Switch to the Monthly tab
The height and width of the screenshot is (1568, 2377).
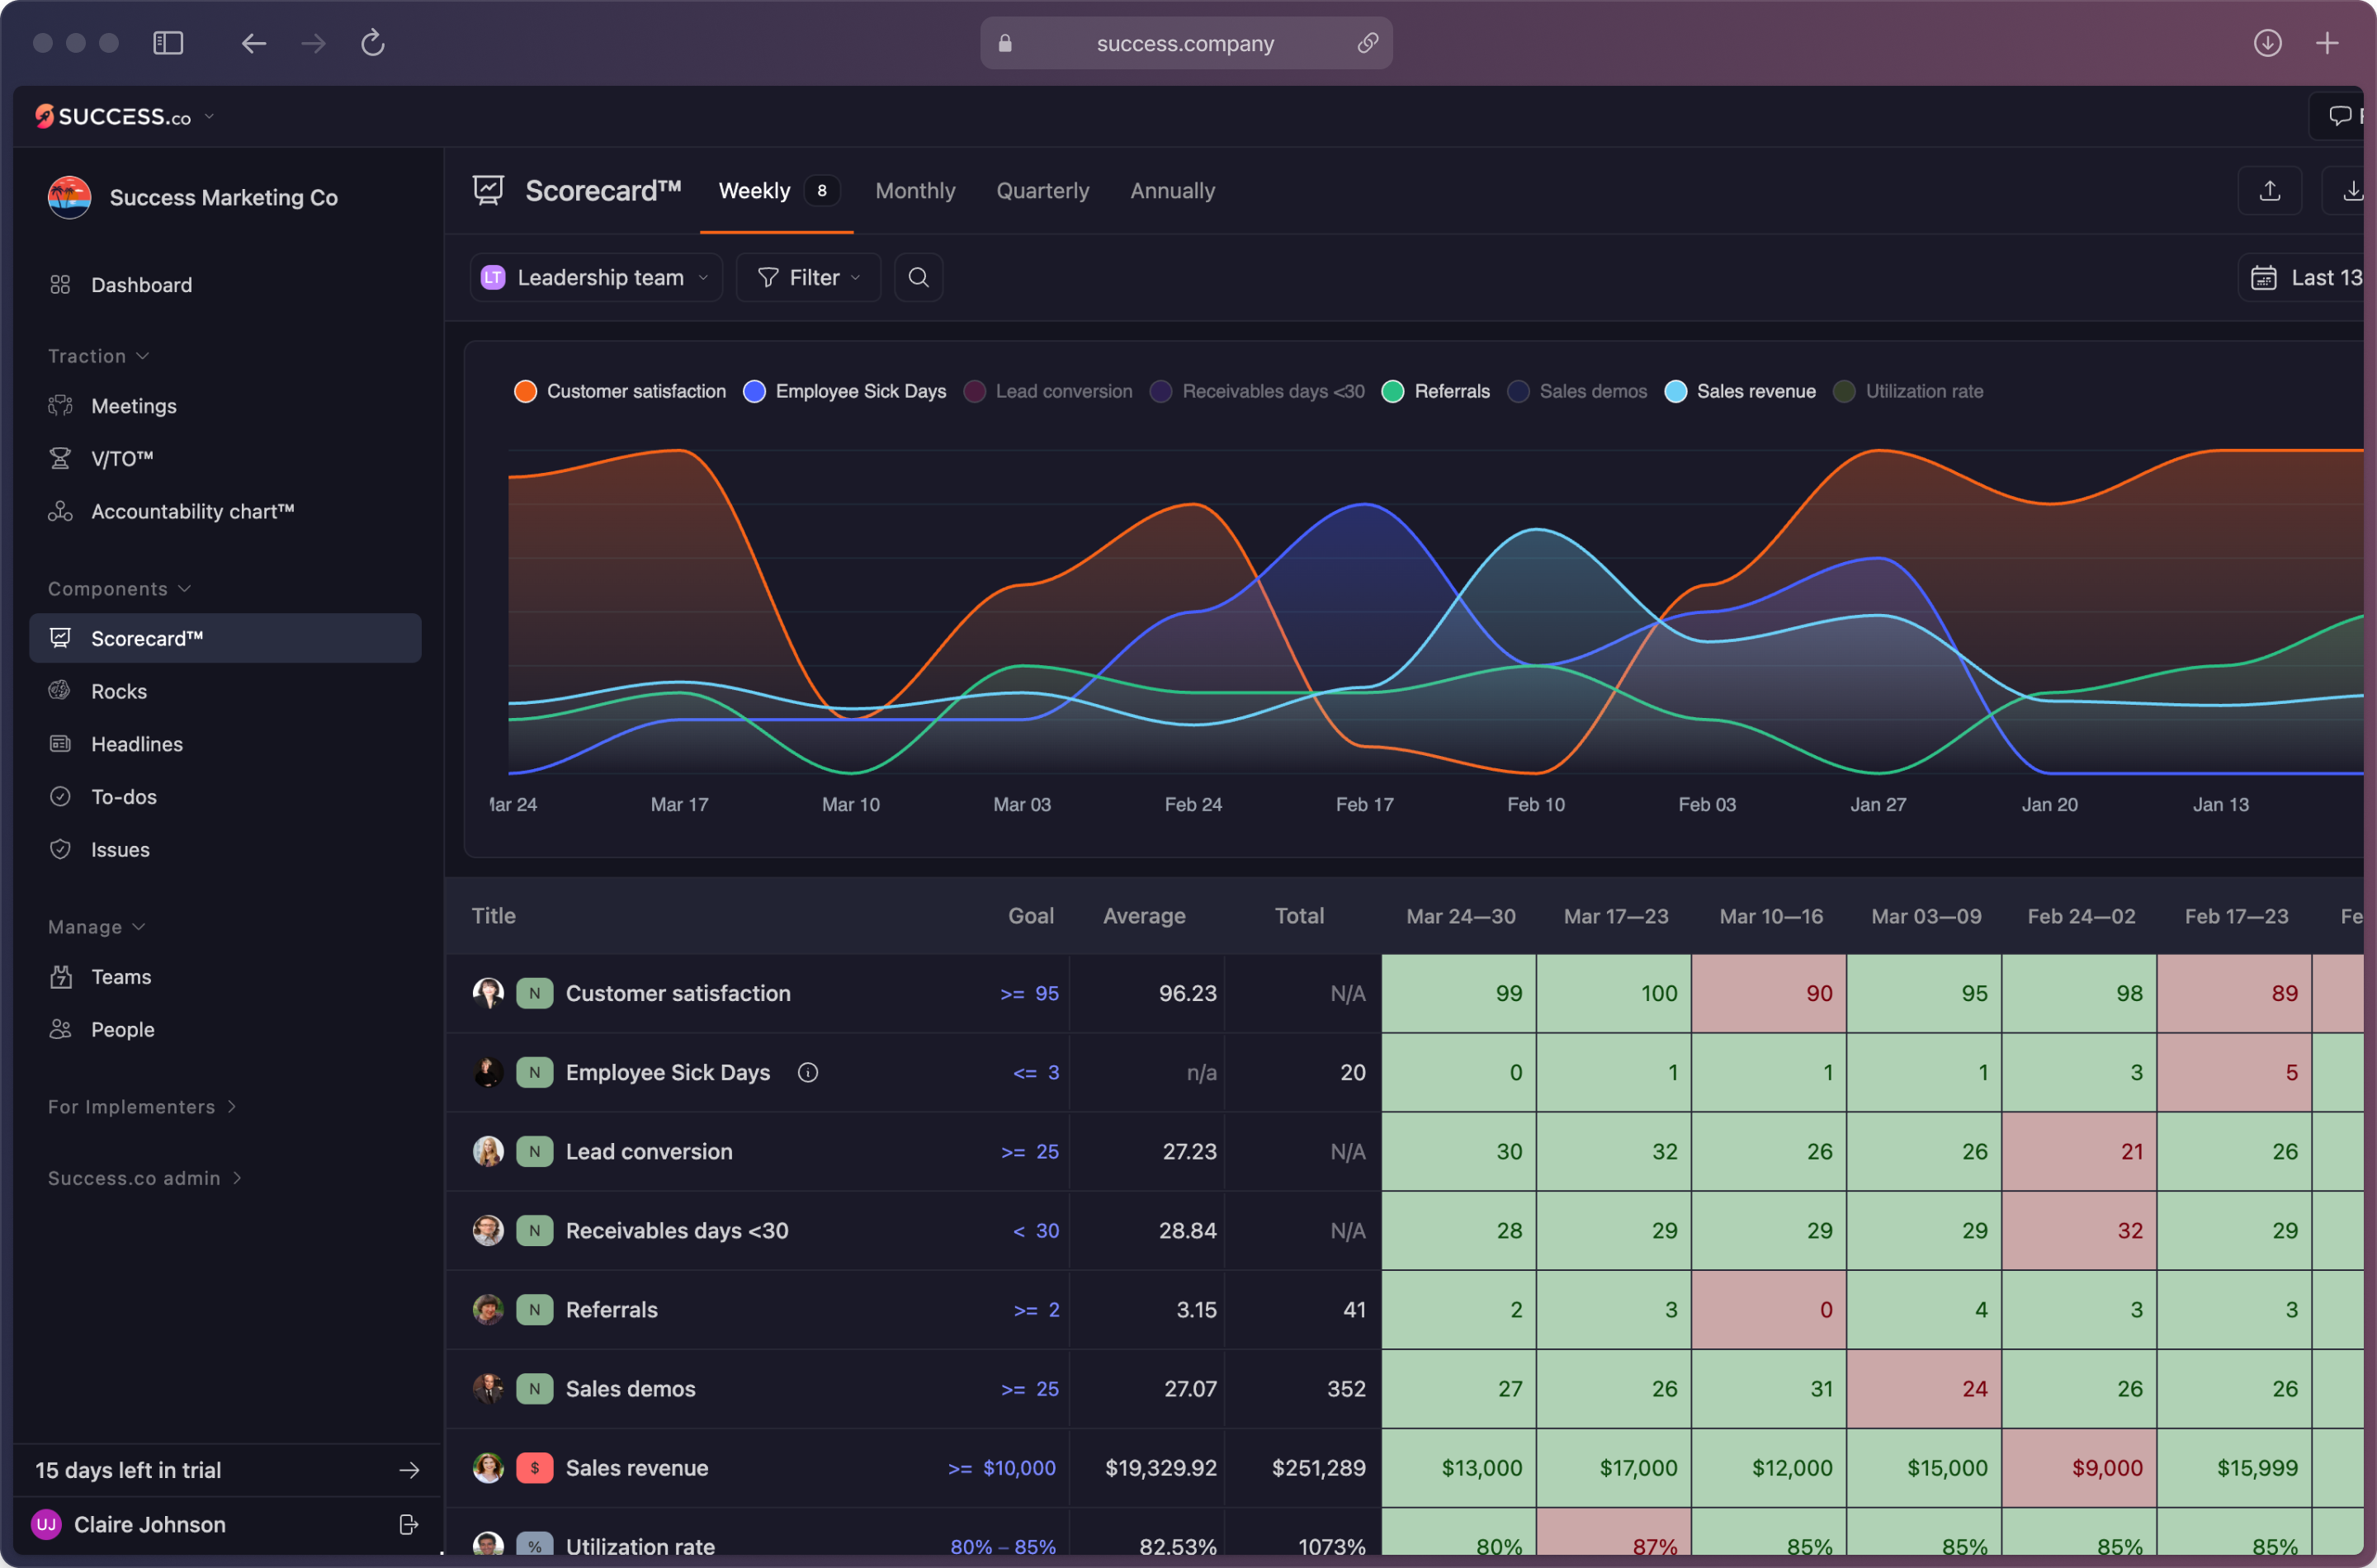tap(915, 191)
